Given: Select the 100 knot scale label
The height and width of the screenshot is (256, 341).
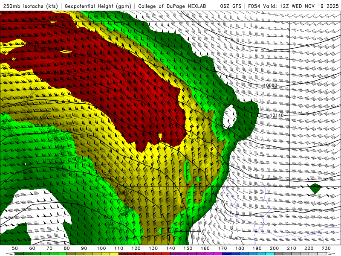Looking at the screenshot, I should (x=101, y=248).
